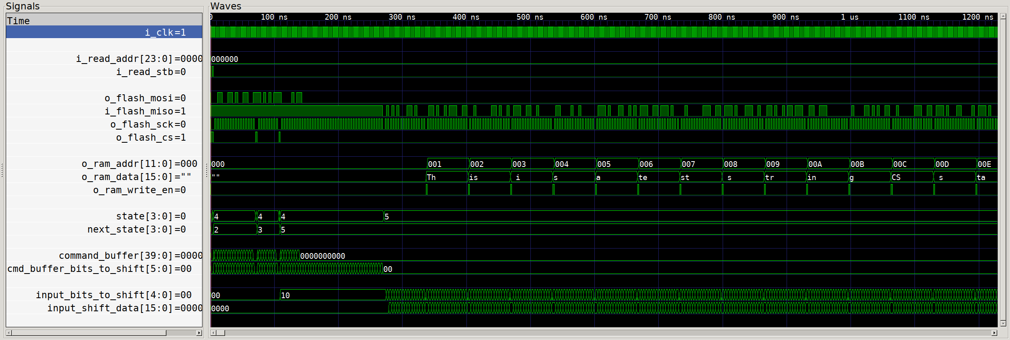Click o_ram_addr value 00E in waveform
This screenshot has width=1010, height=340.
pyautogui.click(x=984, y=164)
